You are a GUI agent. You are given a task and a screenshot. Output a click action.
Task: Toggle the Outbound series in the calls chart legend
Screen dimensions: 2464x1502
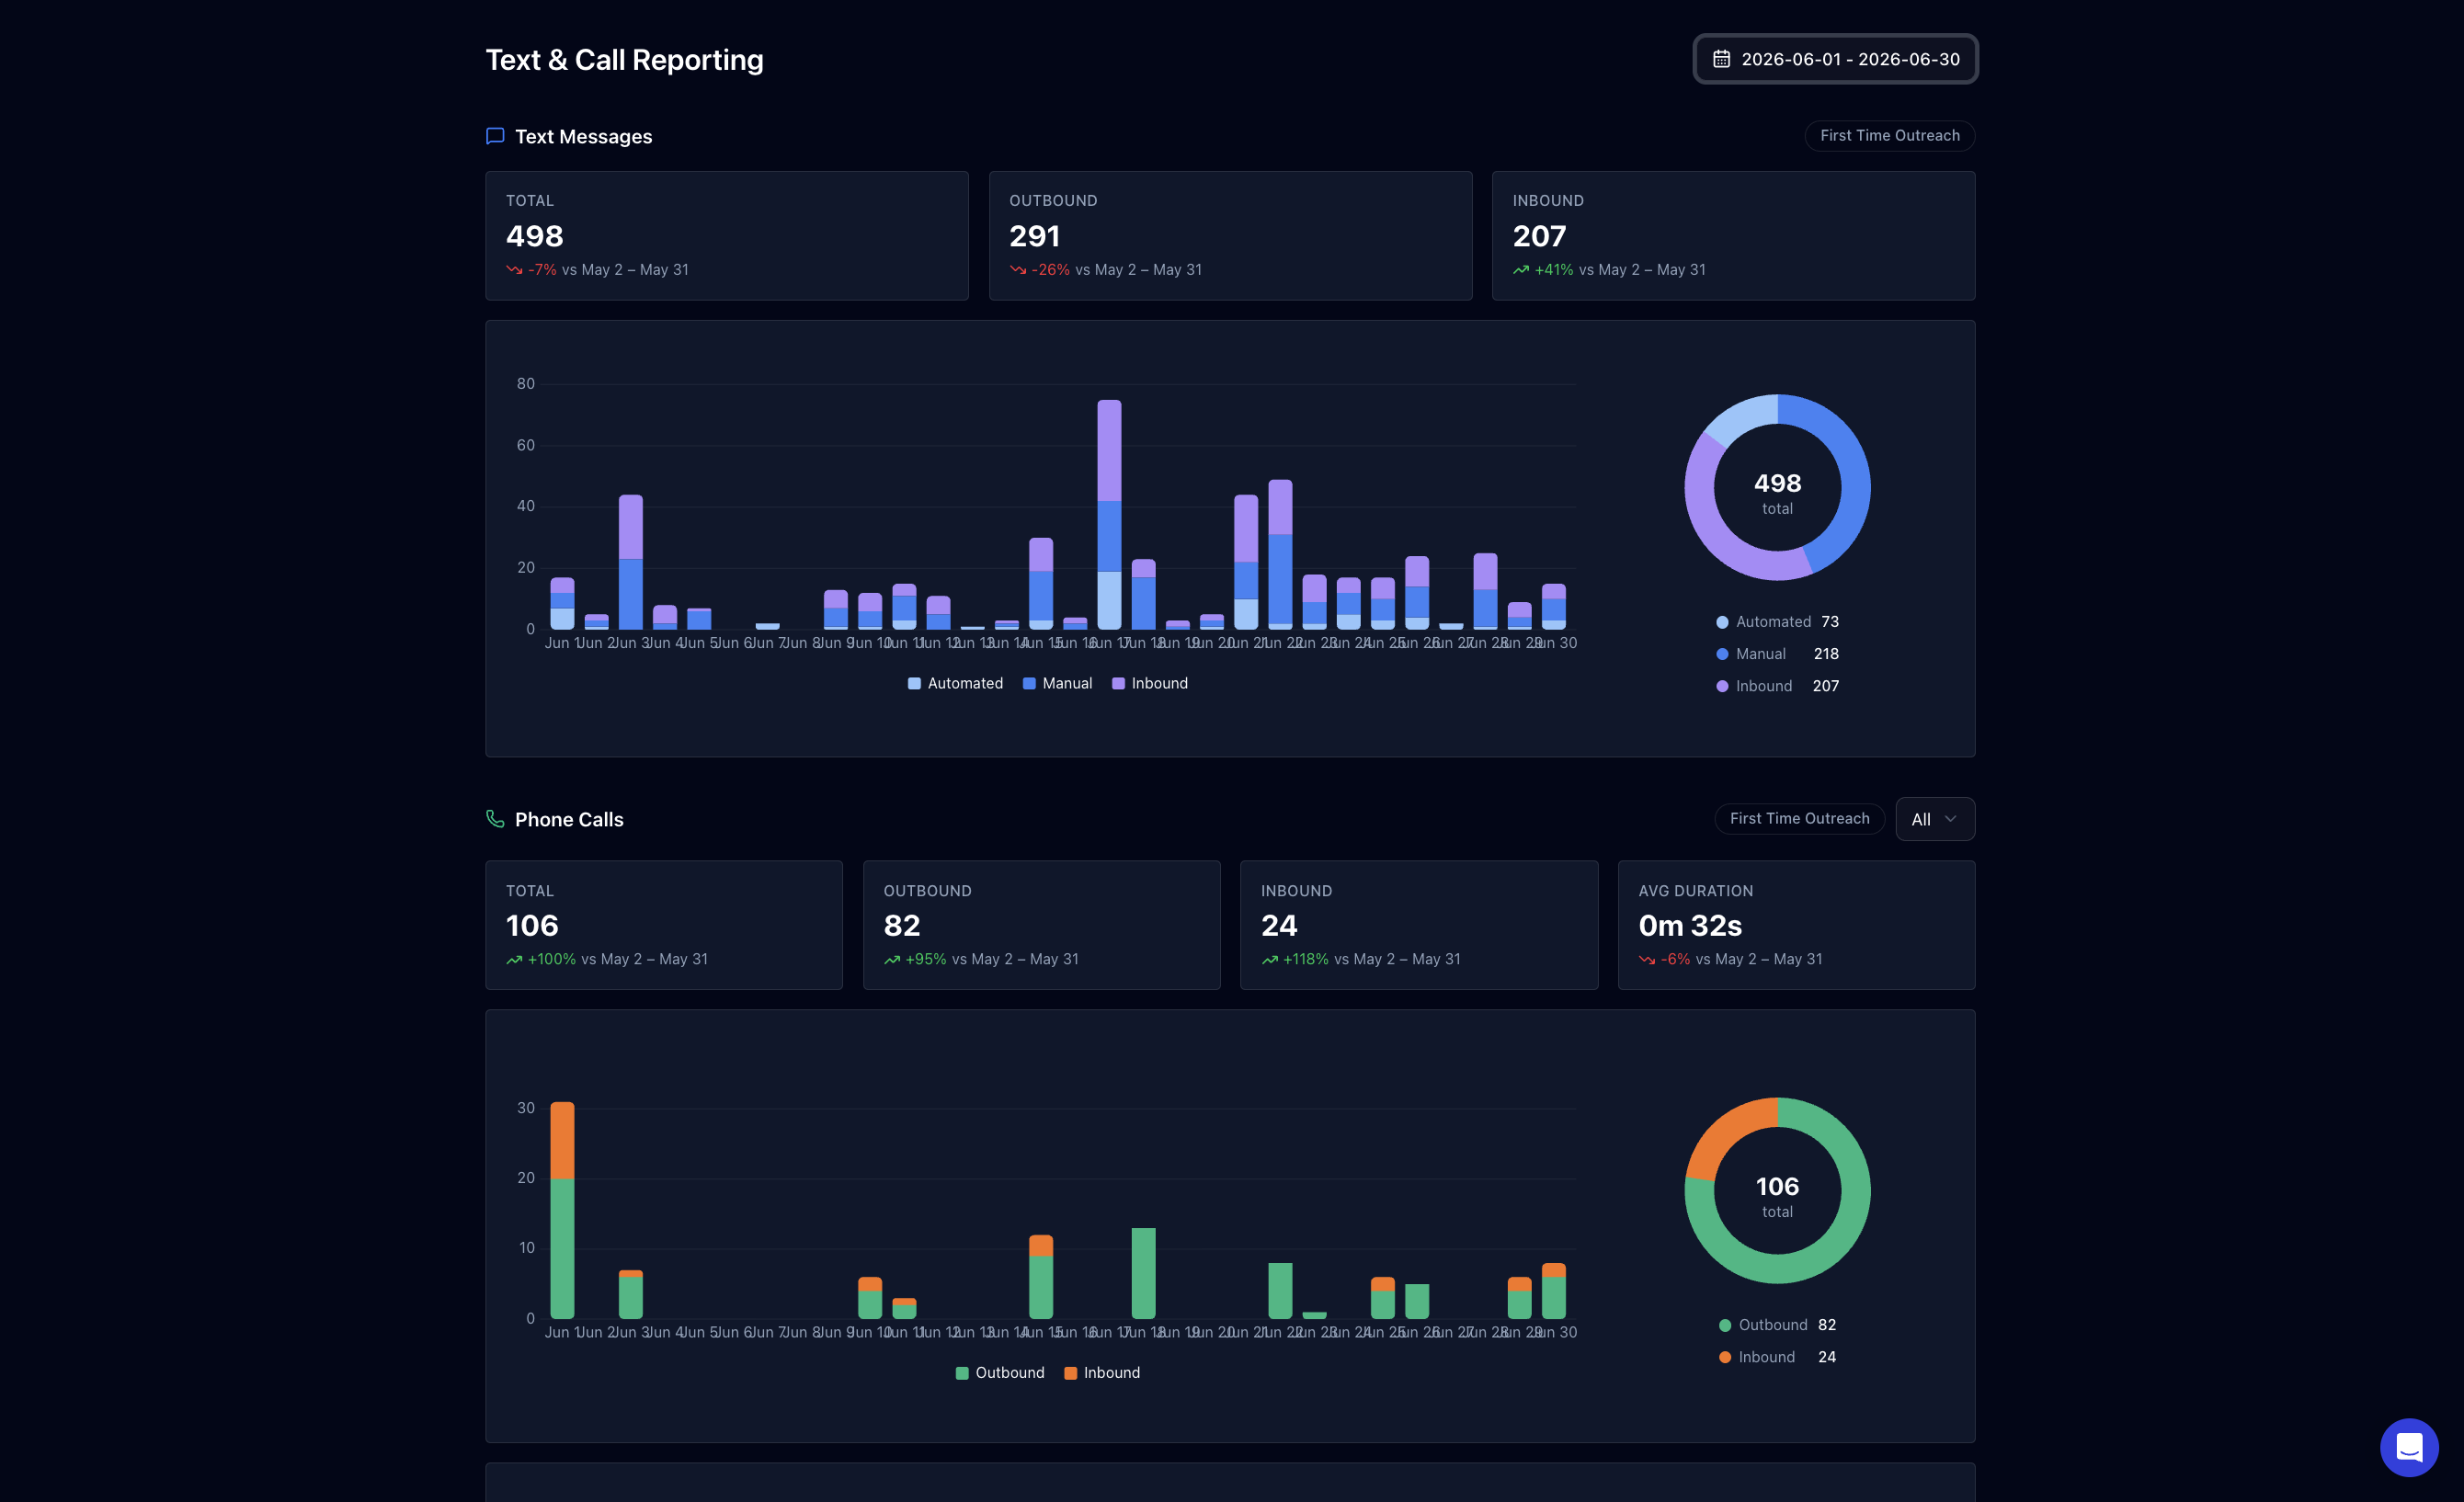(x=1000, y=1373)
